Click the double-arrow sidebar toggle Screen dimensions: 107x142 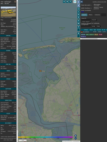(82, 2)
